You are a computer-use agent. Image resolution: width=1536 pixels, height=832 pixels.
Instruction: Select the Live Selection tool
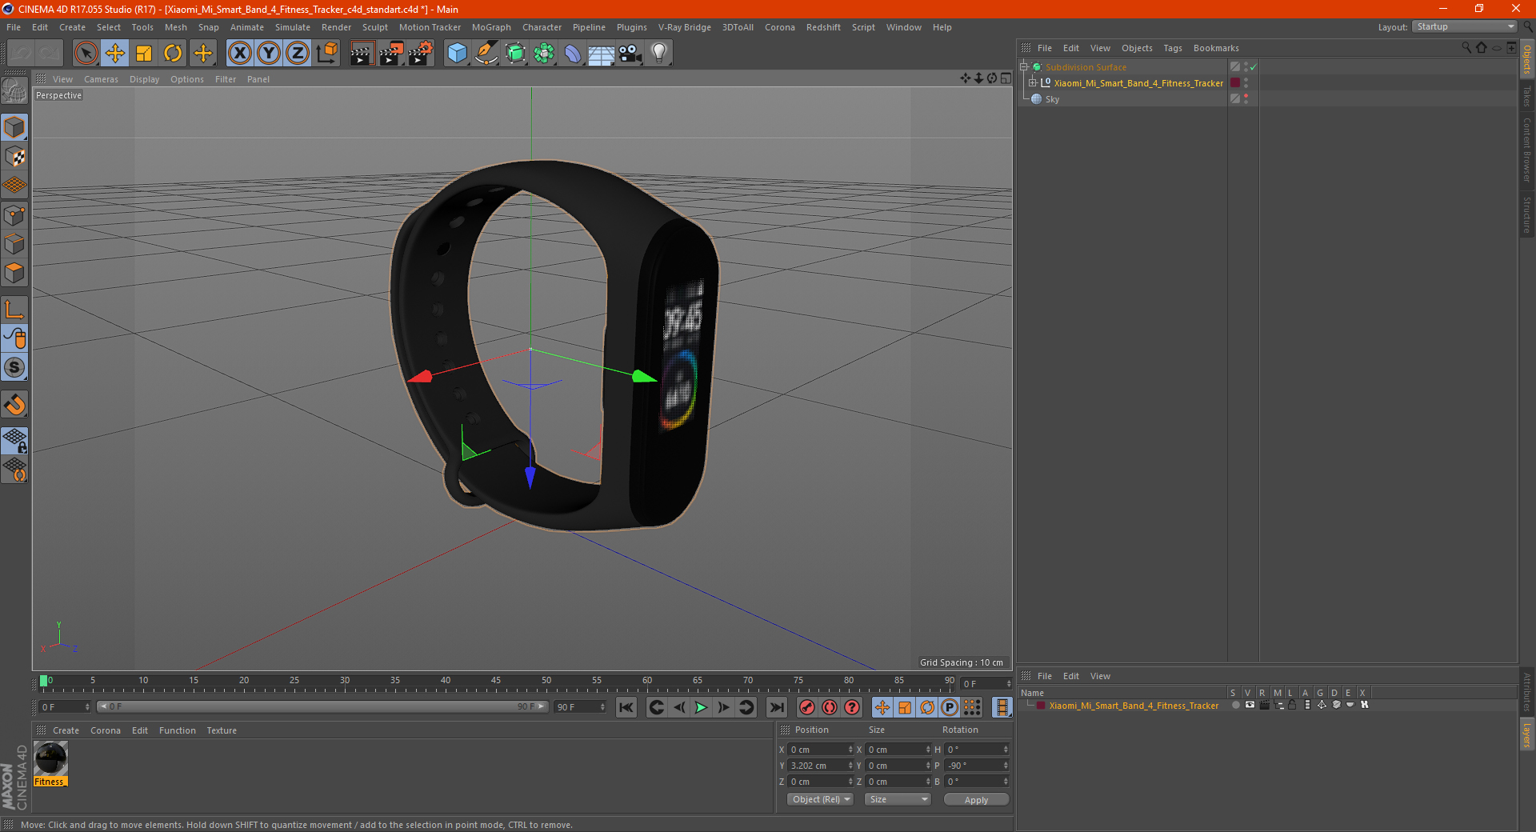click(x=86, y=54)
